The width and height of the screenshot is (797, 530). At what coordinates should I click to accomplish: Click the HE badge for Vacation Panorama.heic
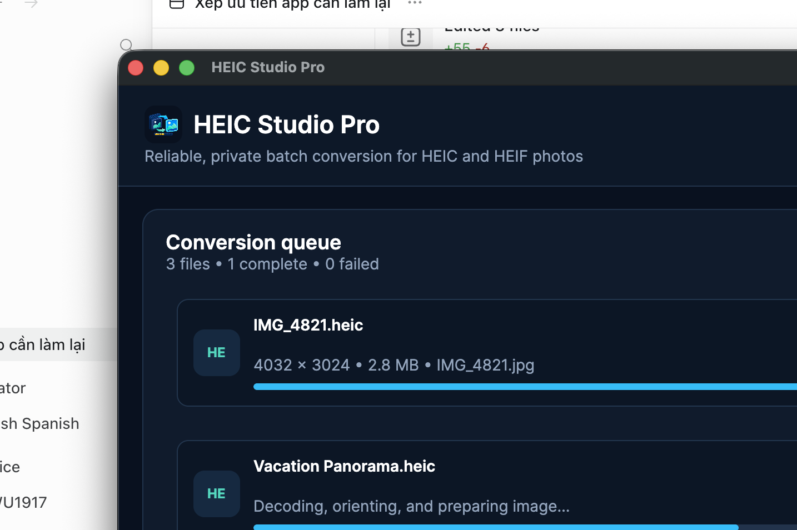pyautogui.click(x=217, y=494)
